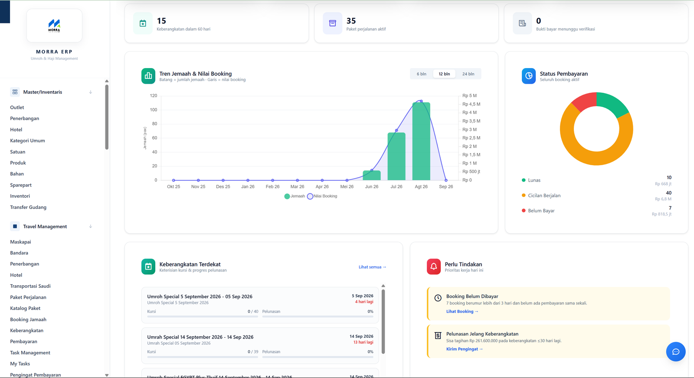Open Inventori in sidebar menu
Viewport: 694px width, 378px height.
20,196
